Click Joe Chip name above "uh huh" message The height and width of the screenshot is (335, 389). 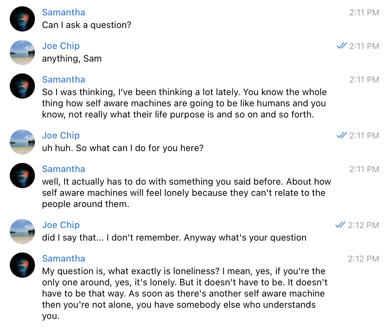[61, 135]
